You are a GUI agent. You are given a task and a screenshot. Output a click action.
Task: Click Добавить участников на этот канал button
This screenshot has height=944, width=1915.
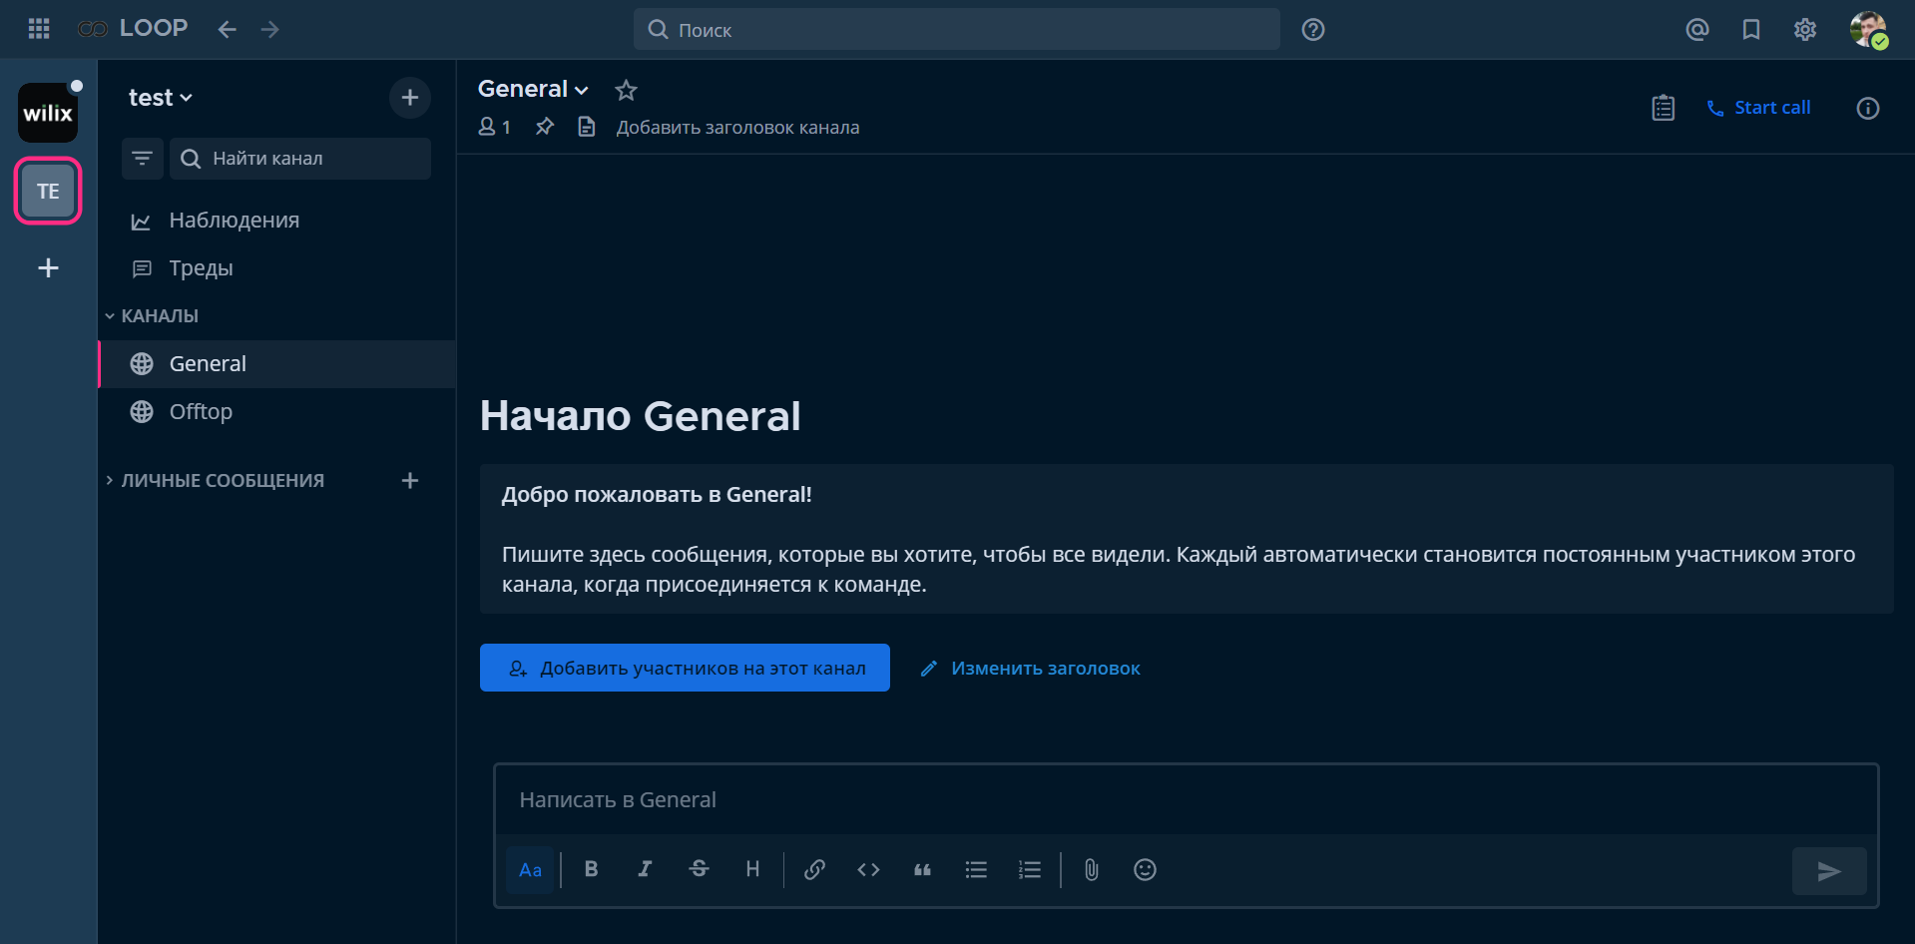(x=685, y=669)
